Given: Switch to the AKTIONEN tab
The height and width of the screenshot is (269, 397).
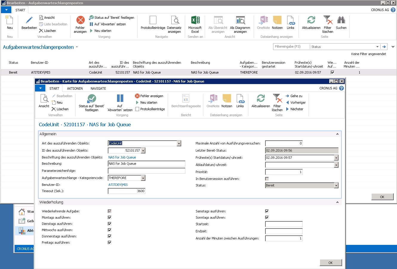Looking at the screenshot, I should coord(75,88).
